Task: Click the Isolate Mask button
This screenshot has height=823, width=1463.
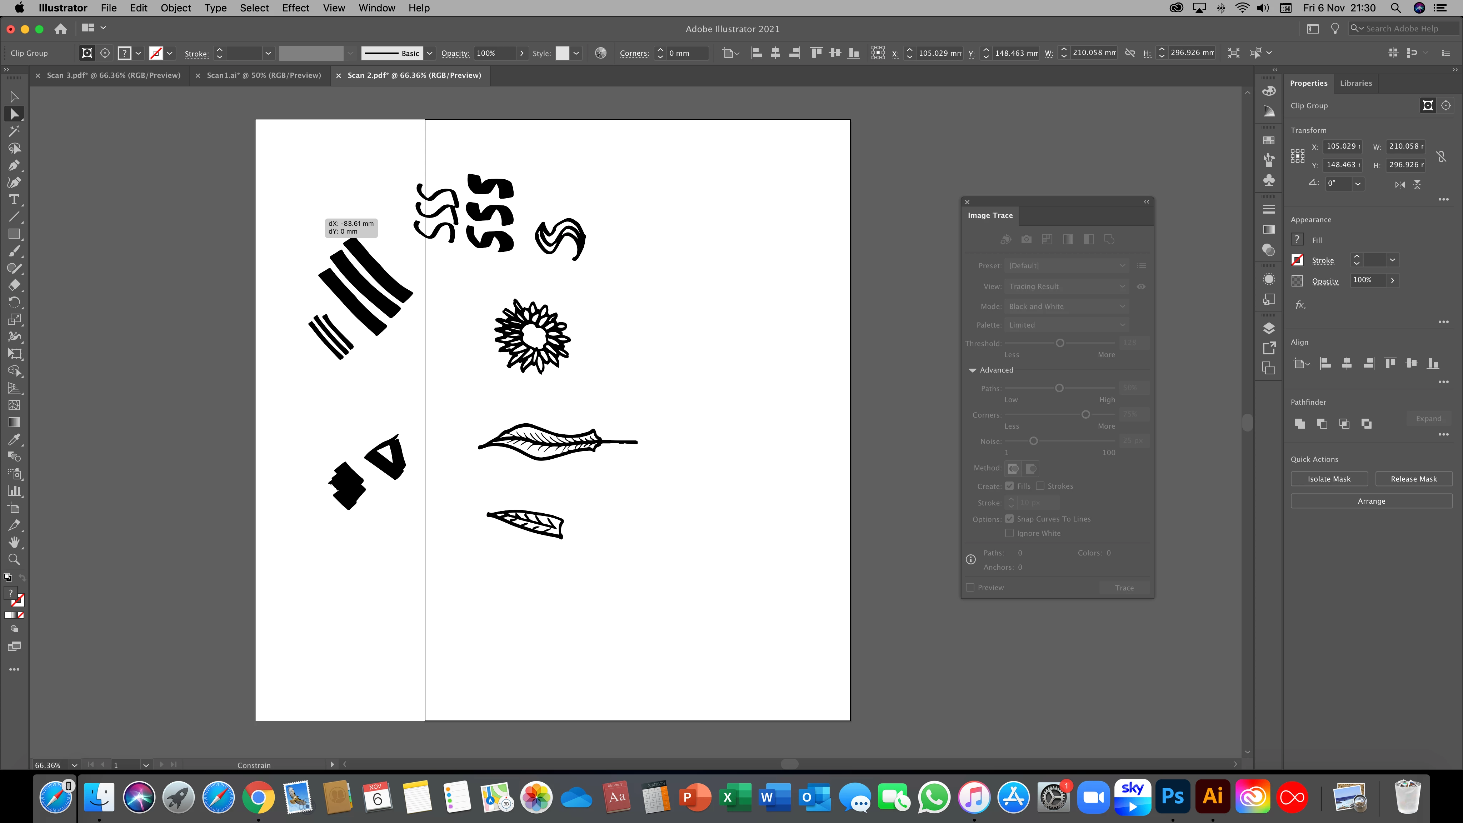Action: (1328, 479)
